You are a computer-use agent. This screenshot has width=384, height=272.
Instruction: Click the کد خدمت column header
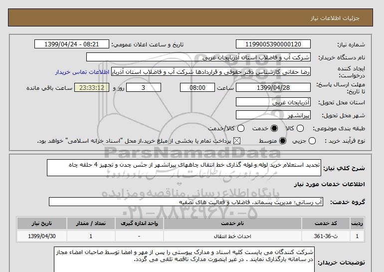pyautogui.click(x=326, y=223)
